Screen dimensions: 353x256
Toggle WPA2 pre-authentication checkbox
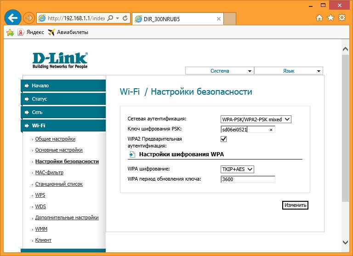click(x=224, y=139)
